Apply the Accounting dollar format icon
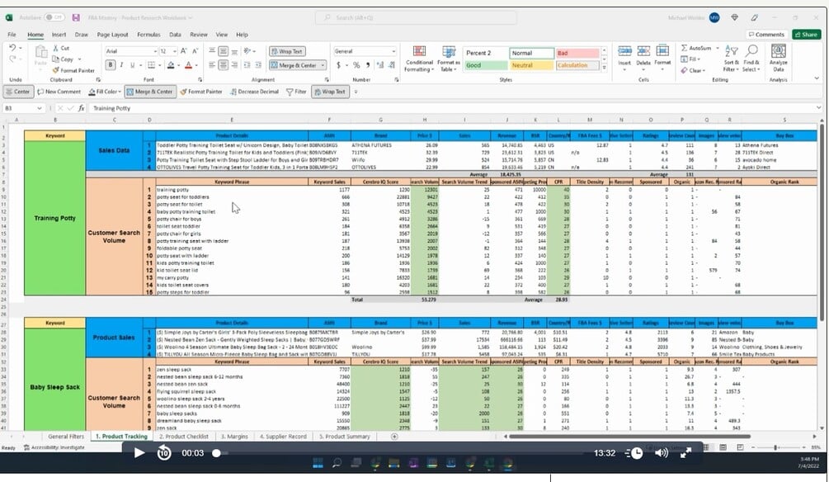Screen dimensions: 829x482 coord(338,65)
